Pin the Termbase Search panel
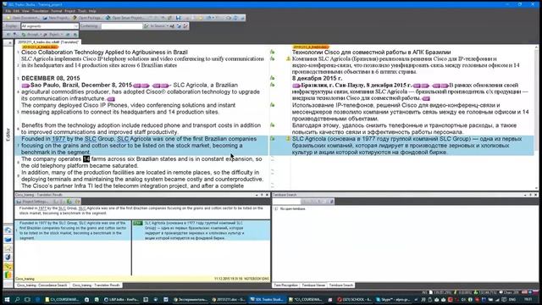Viewport: 542px width, 305px height. (x=531, y=195)
